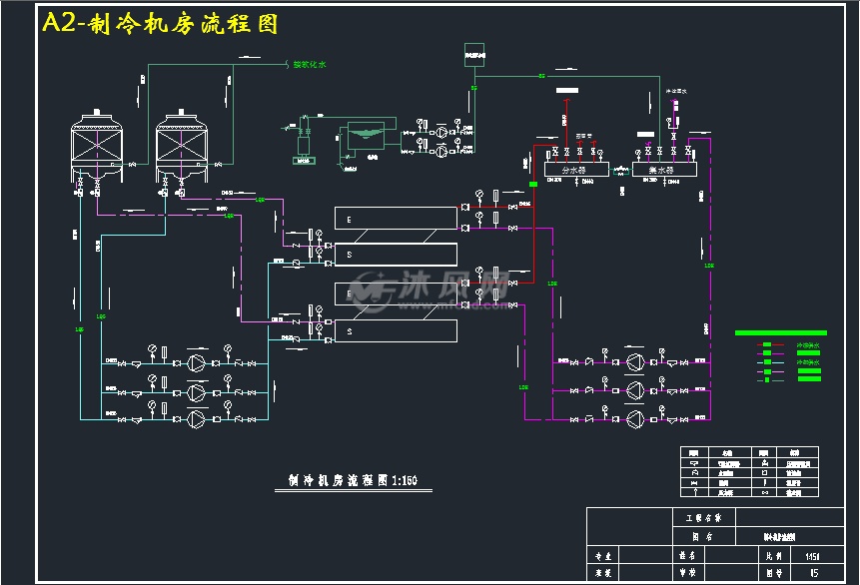Click the 图名 title block cell
860x585 pixels.
click(x=704, y=536)
